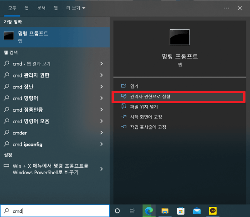250x217 pixels.
Task: Open Win + X 메뉴 PowerShell setting
Action: coord(55,169)
